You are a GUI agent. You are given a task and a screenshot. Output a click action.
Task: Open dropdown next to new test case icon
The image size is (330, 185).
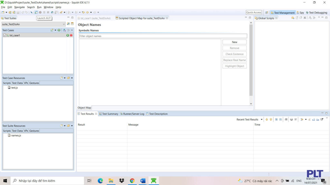(x=55, y=30)
